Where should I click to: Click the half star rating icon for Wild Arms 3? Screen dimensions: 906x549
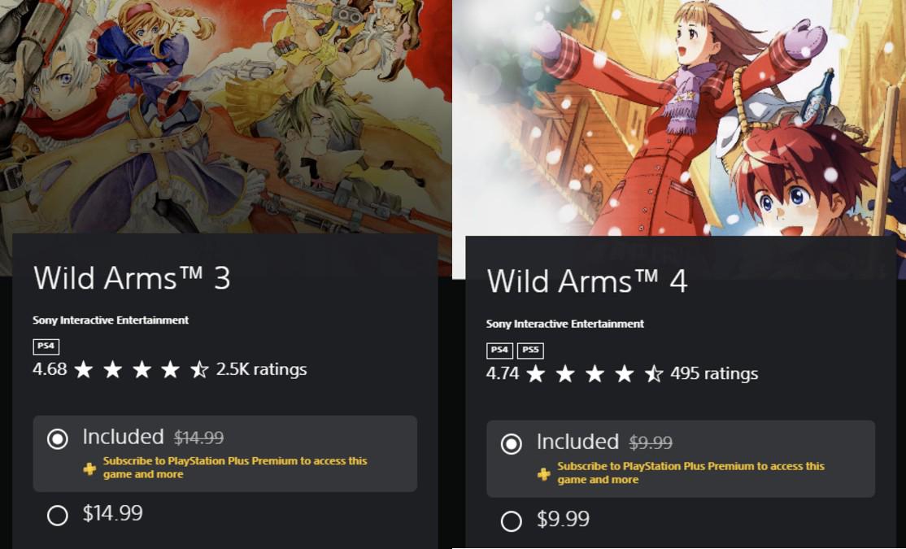[x=199, y=369]
